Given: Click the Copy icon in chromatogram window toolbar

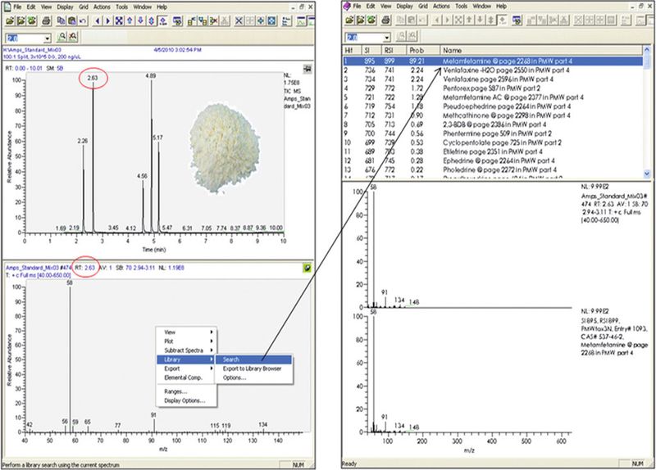Looking at the screenshot, I should pyautogui.click(x=61, y=21).
